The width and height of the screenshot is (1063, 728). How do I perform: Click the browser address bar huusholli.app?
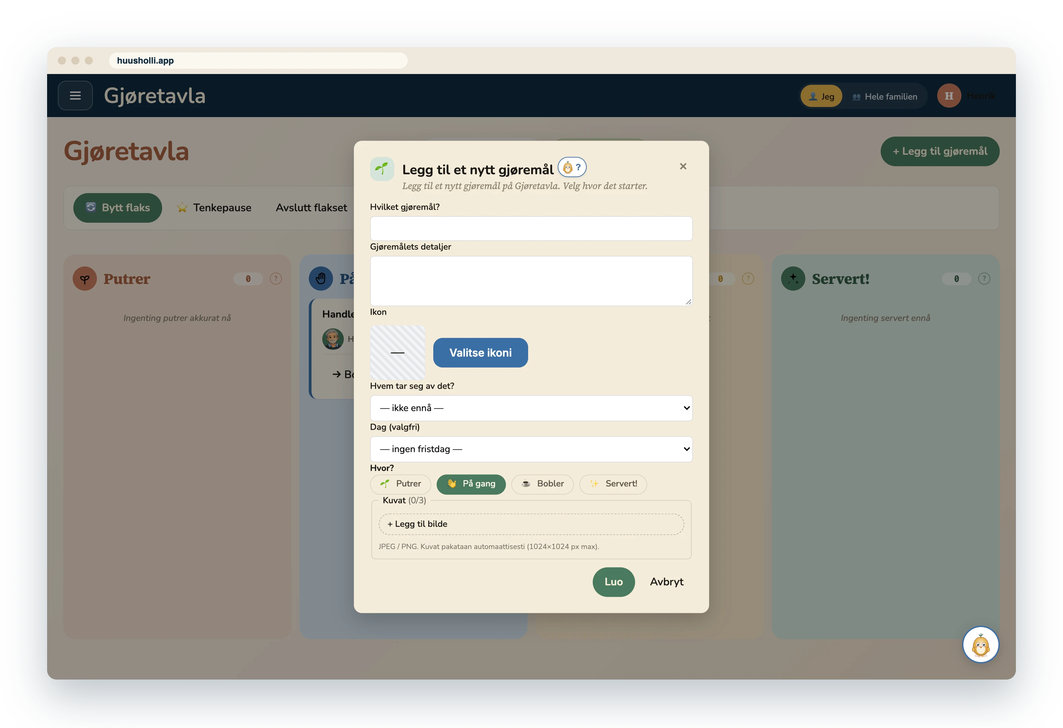pyautogui.click(x=258, y=61)
